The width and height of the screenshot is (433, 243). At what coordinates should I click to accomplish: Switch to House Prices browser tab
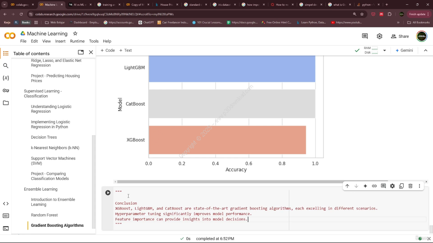pos(167,5)
